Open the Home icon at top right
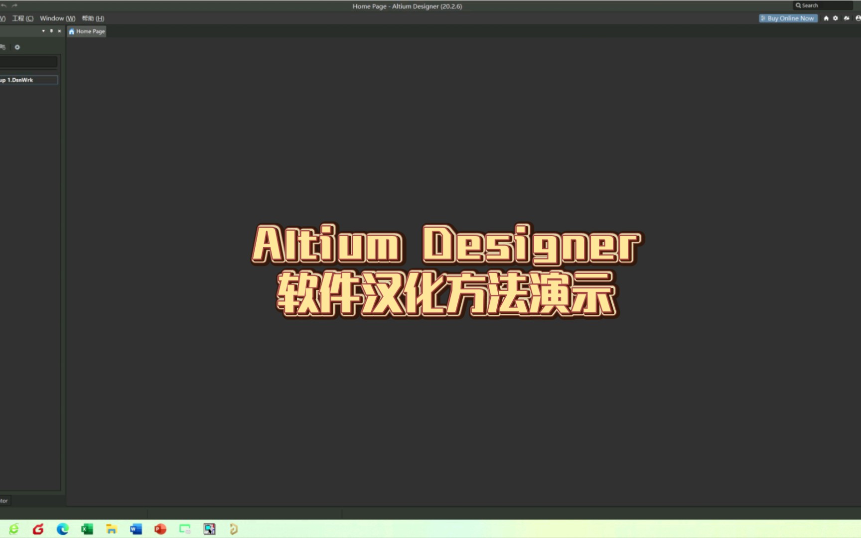Viewport: 861px width, 538px height. point(826,18)
